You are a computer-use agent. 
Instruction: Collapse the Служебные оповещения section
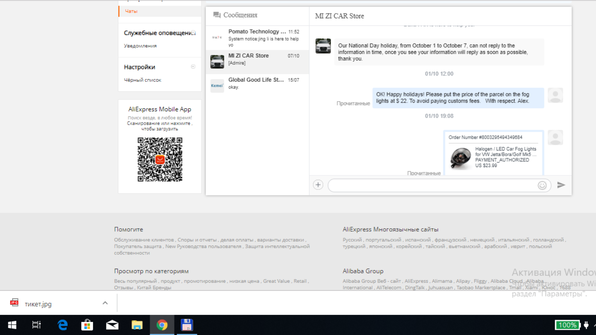pos(193,33)
